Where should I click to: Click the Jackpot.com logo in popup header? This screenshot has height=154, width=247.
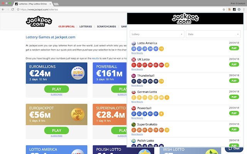click(185, 19)
